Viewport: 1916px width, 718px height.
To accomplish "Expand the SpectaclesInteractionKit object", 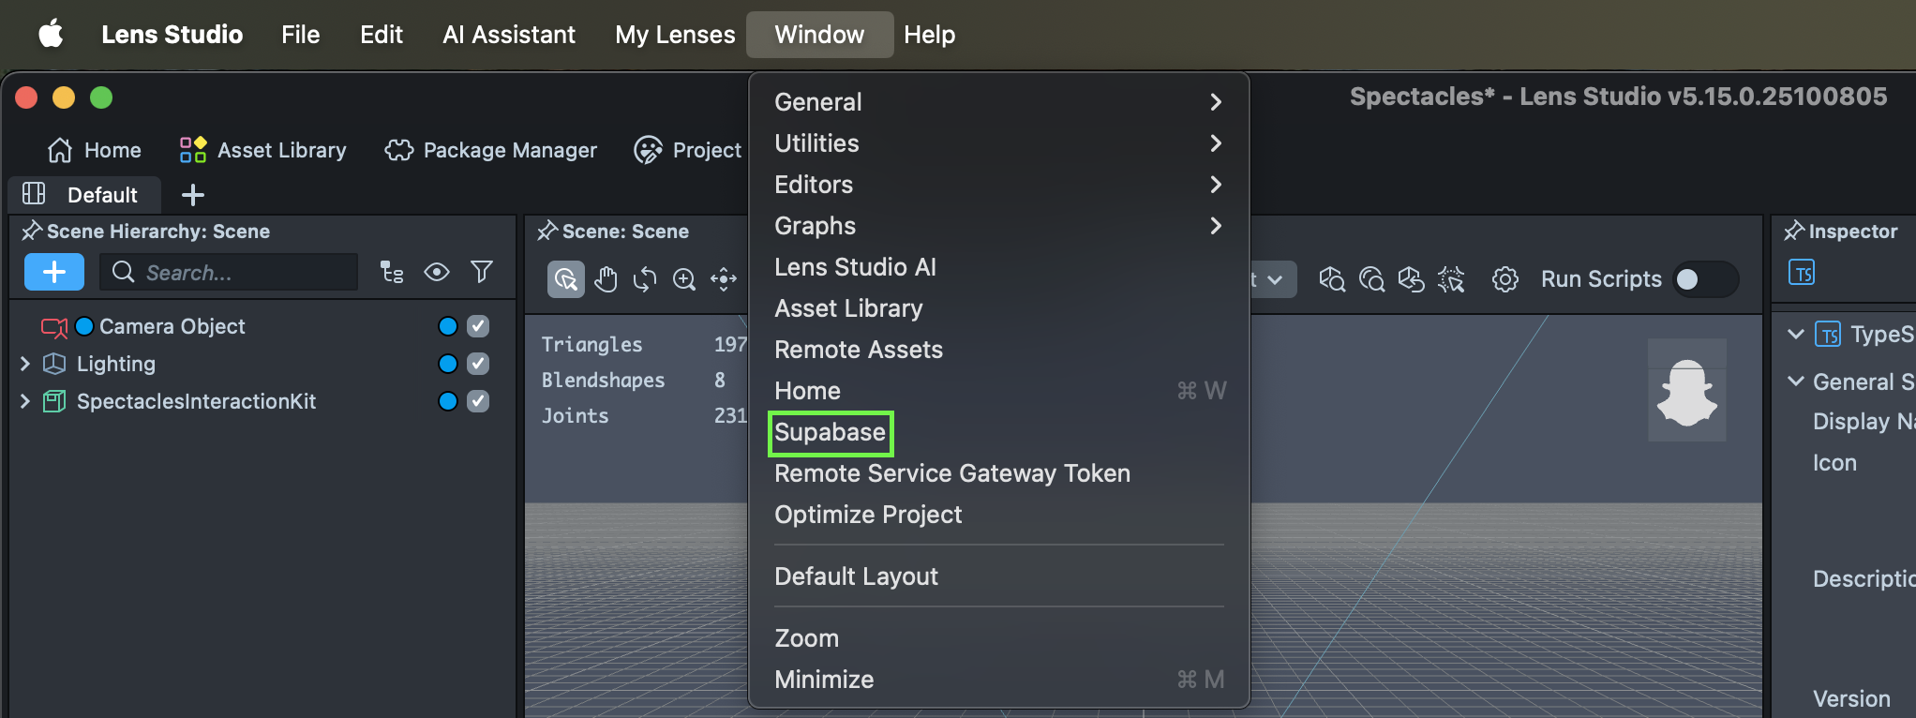I will click(x=25, y=401).
